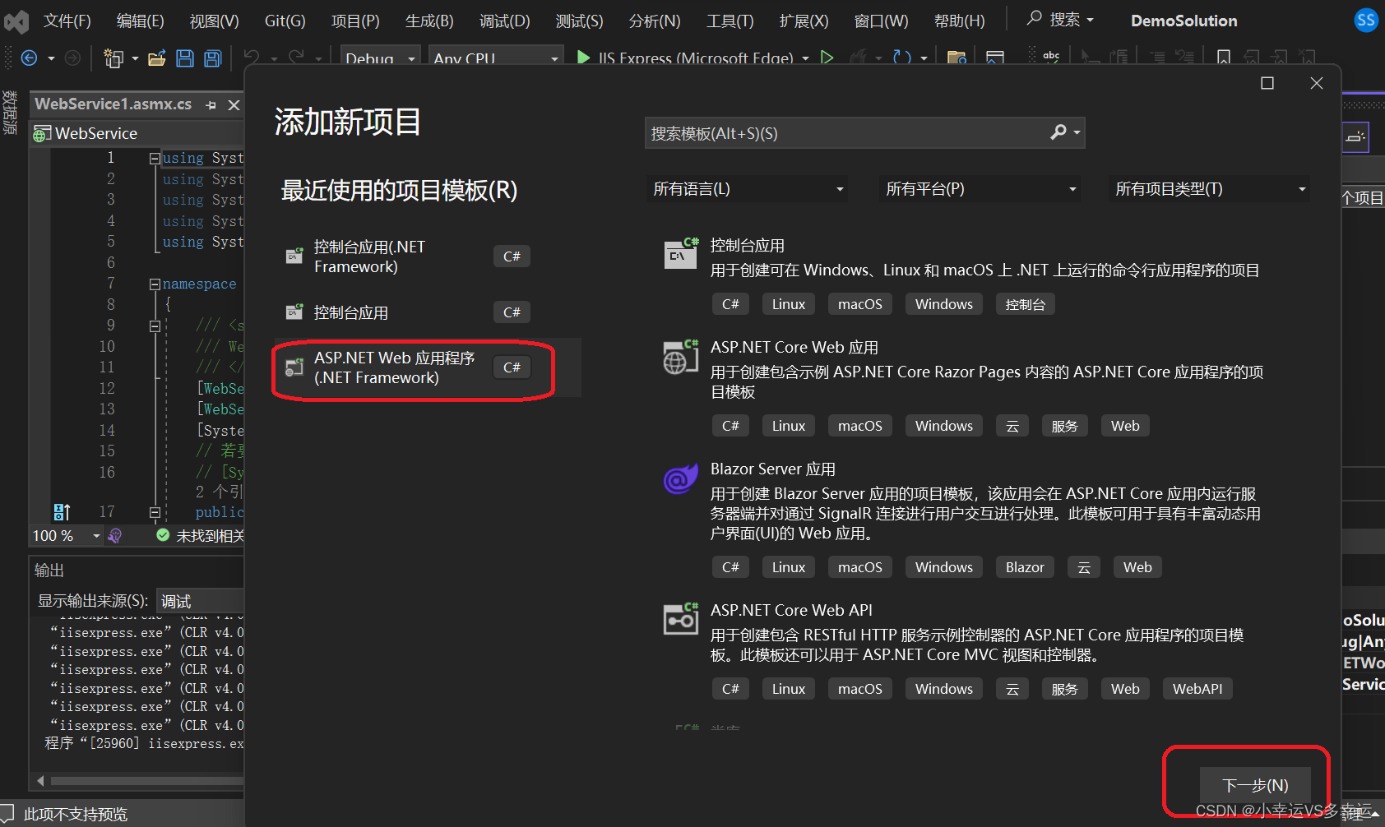Image resolution: width=1385 pixels, height=827 pixels.
Task: Open the 所有平台(P) platform filter dropdown
Action: coord(980,189)
